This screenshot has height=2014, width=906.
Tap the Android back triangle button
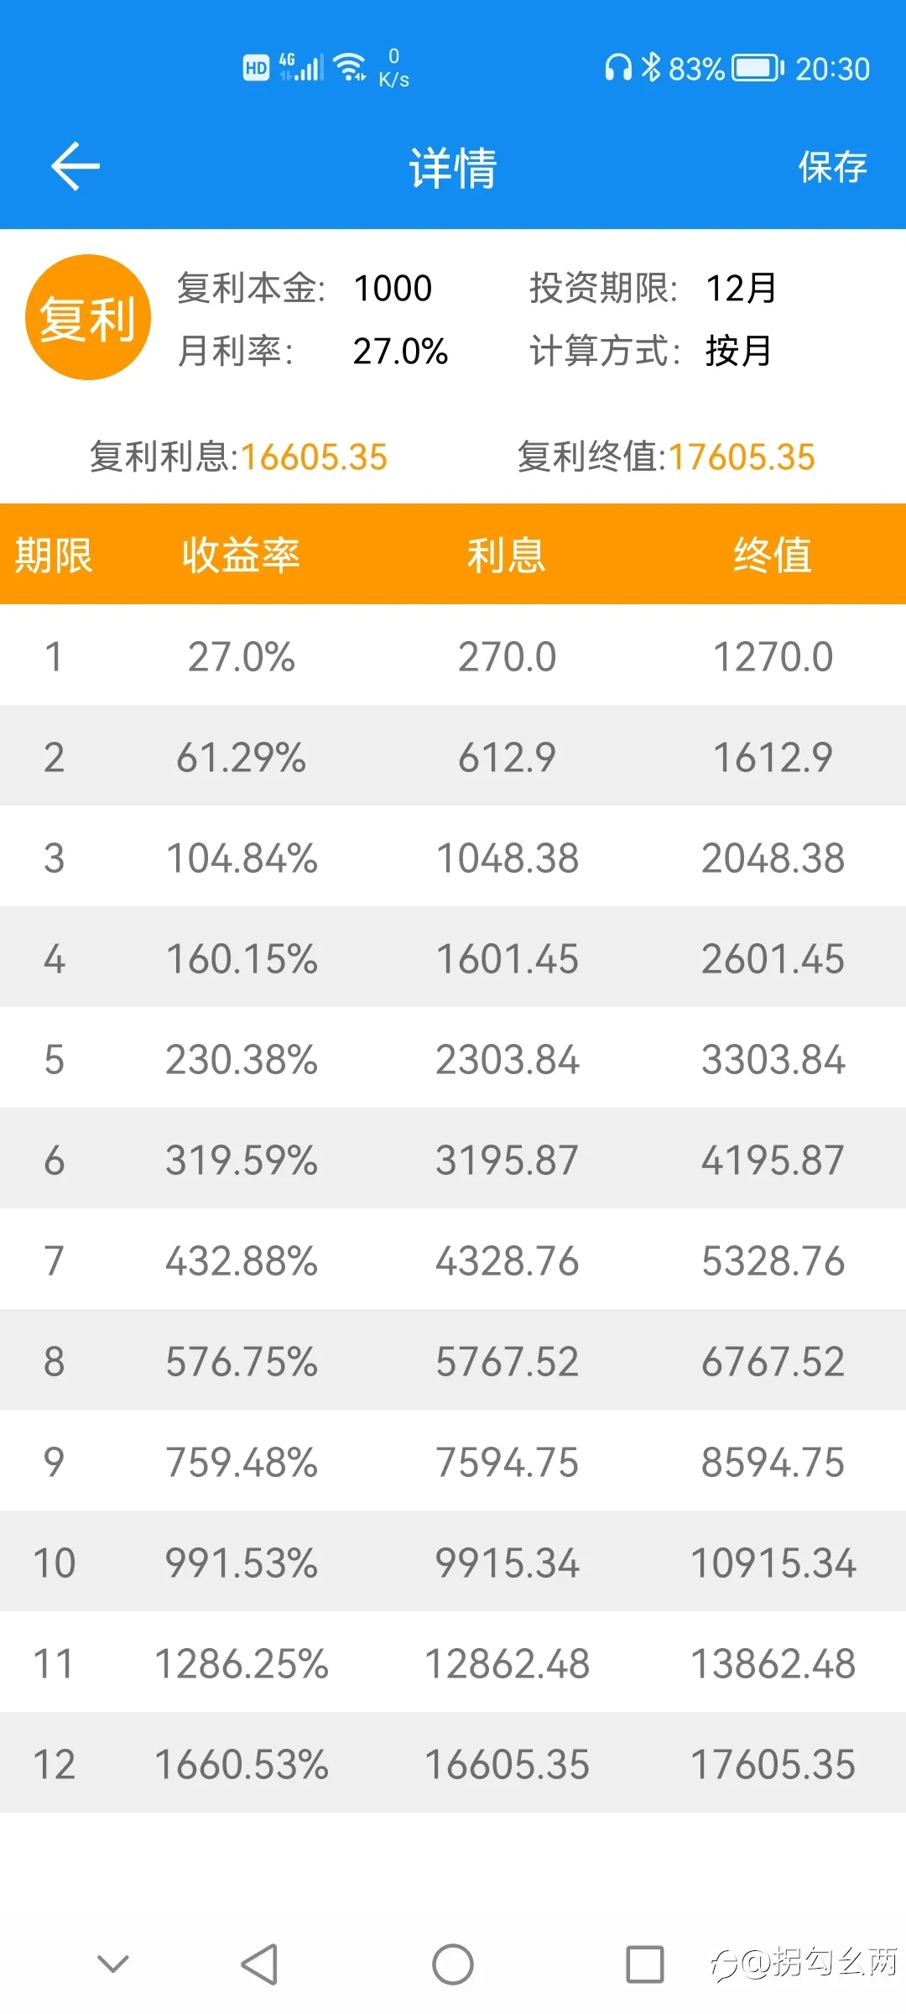pyautogui.click(x=259, y=1964)
